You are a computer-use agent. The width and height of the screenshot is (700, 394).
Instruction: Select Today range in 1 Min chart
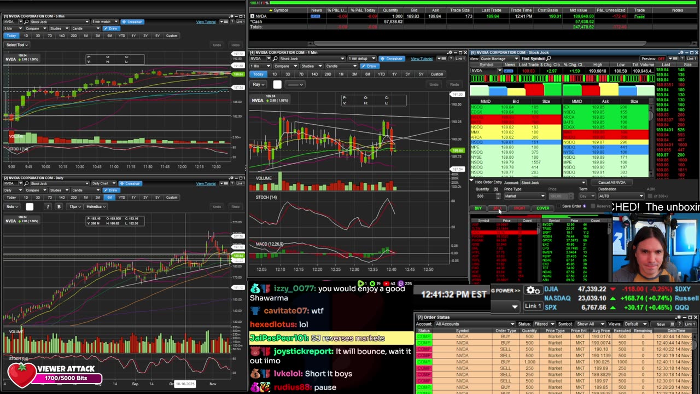[x=258, y=74]
